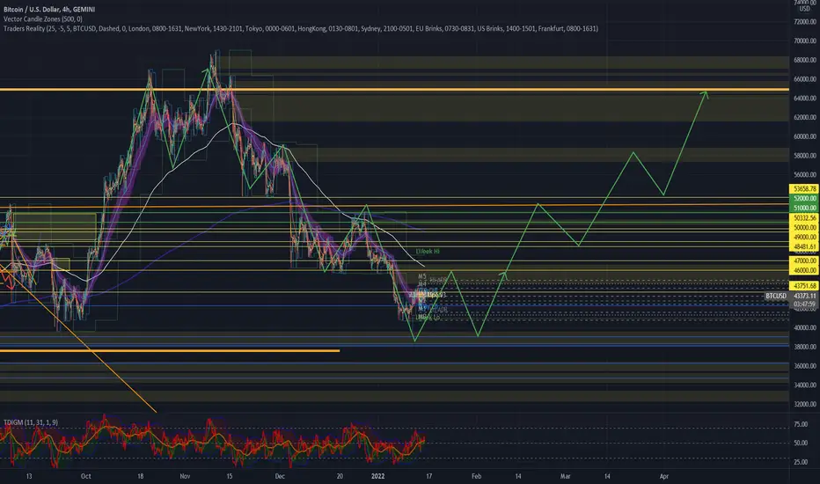Click 38000.00 on the price scale
This screenshot has height=484, width=820.
coord(805,347)
